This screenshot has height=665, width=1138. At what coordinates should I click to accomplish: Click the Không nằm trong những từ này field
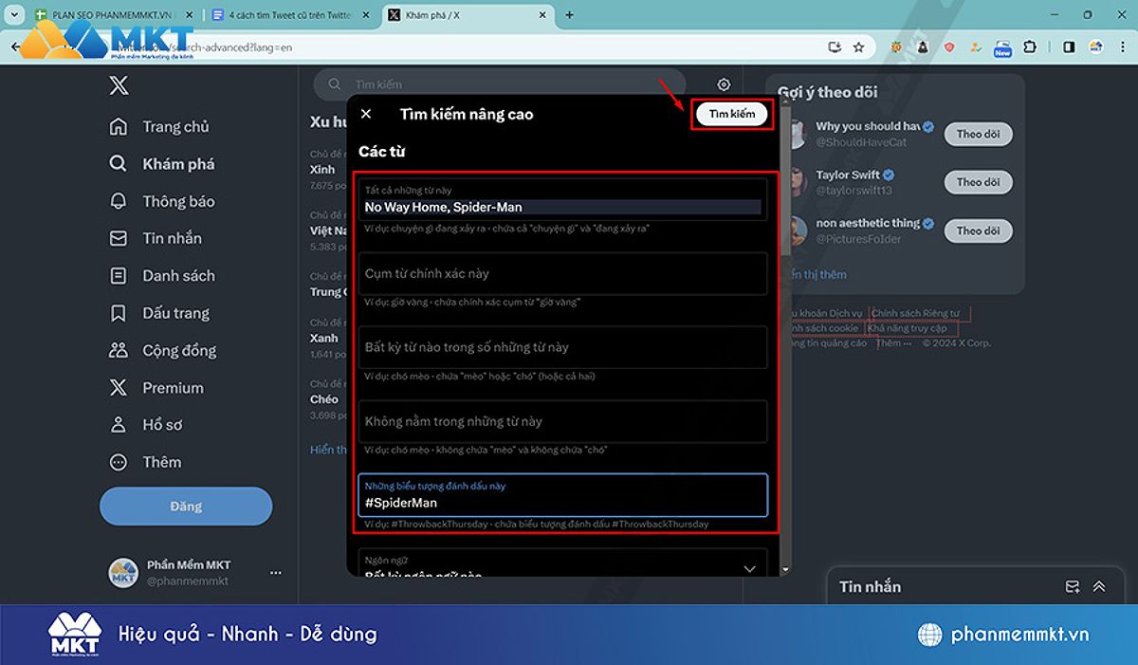click(563, 421)
